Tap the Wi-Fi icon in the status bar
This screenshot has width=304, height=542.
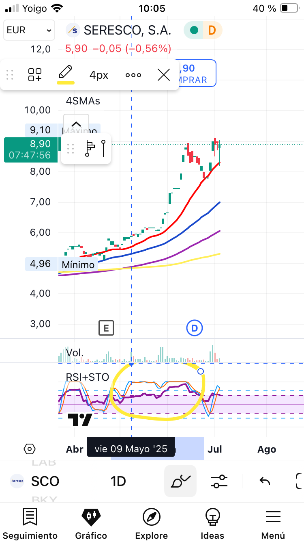click(57, 8)
